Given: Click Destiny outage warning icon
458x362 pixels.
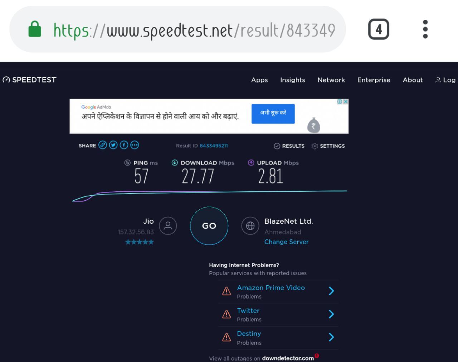Looking at the screenshot, I should coord(226,337).
